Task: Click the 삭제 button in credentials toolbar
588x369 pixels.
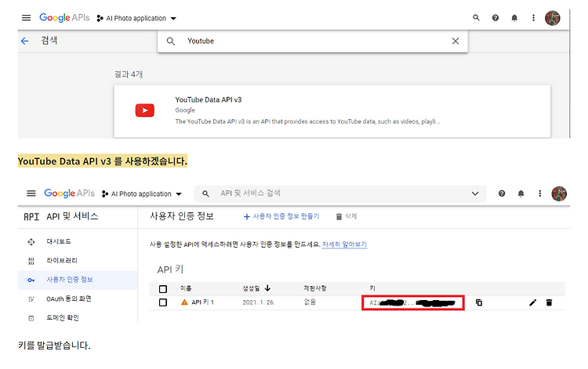Action: point(346,216)
